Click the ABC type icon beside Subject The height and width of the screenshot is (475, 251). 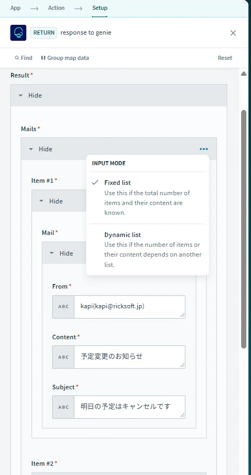point(64,407)
